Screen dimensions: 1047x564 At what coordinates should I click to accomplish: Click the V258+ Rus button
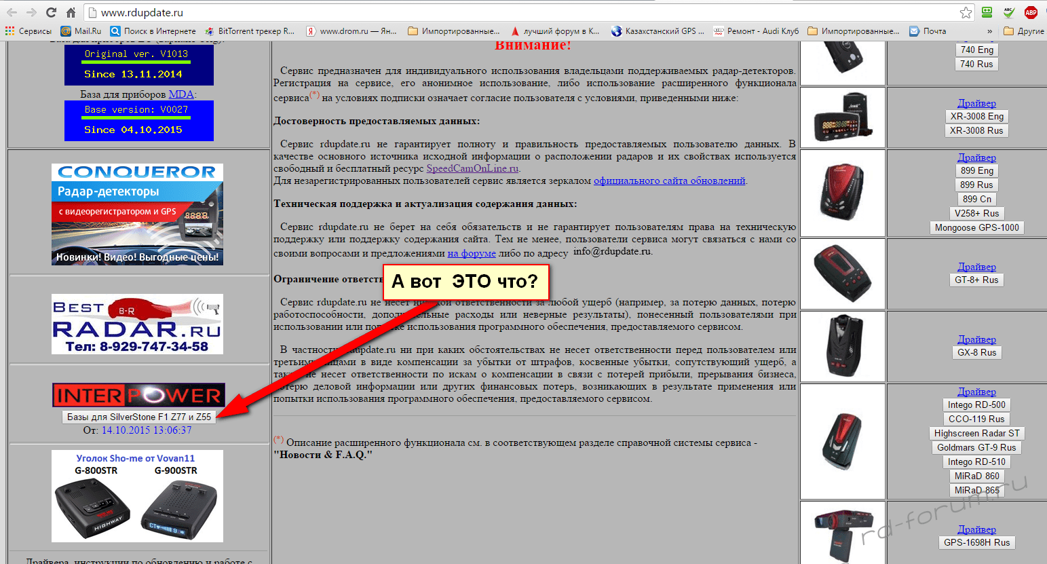[x=976, y=213]
